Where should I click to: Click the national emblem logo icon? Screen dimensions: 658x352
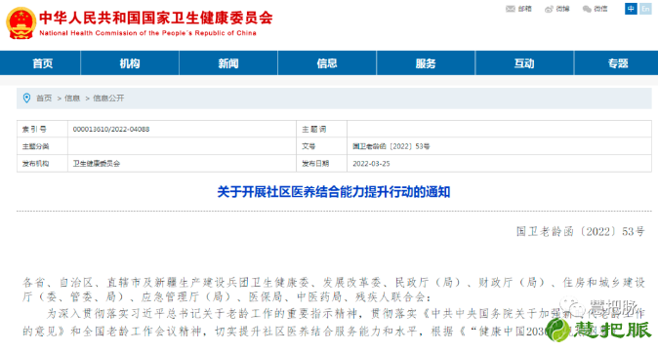pyautogui.click(x=21, y=23)
